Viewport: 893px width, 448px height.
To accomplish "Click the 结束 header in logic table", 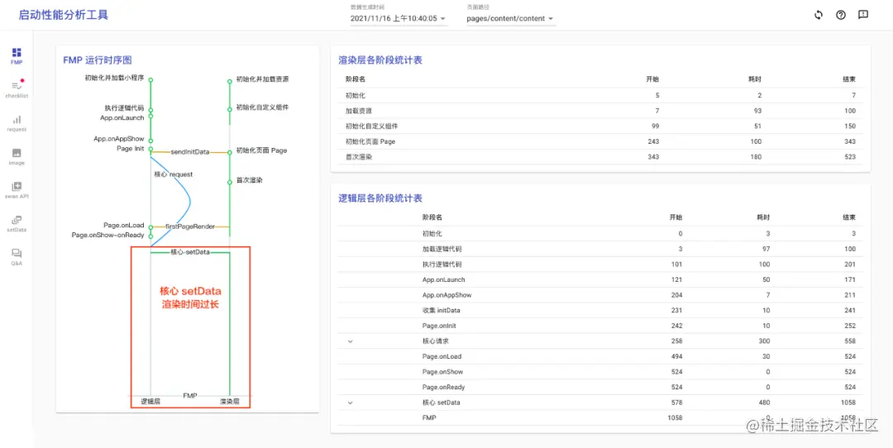I will (x=849, y=217).
